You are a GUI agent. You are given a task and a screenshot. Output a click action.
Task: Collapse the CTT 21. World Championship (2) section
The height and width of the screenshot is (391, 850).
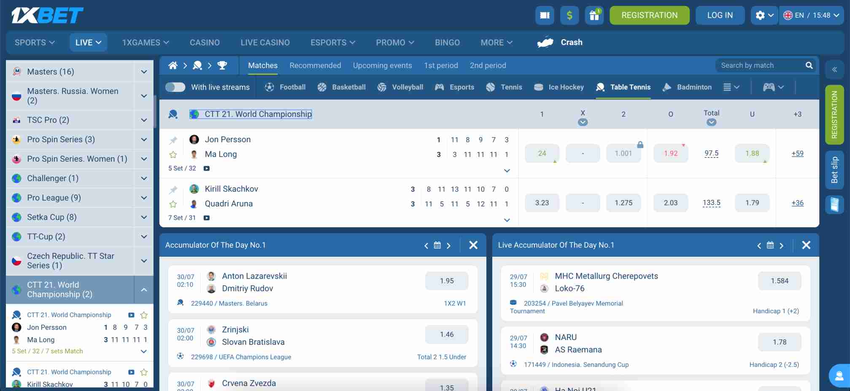pos(144,290)
